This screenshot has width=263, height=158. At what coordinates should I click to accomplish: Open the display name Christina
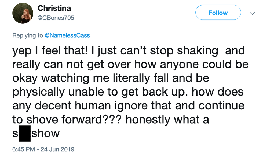tap(54, 8)
